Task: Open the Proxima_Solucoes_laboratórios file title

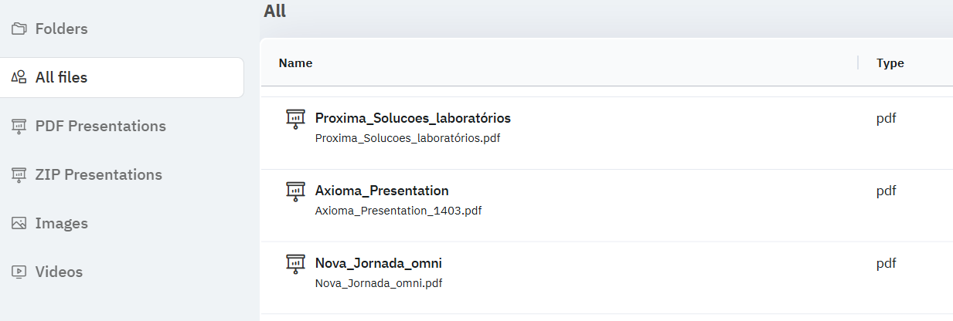Action: [413, 118]
